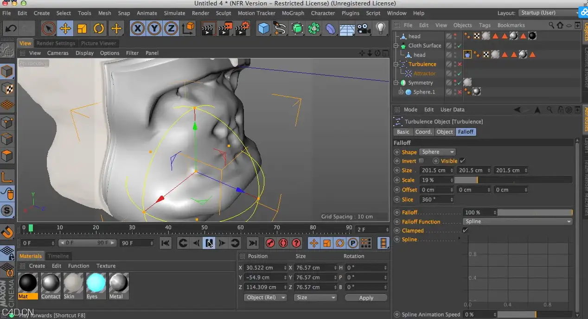Open the MoGraph menu

click(x=293, y=13)
